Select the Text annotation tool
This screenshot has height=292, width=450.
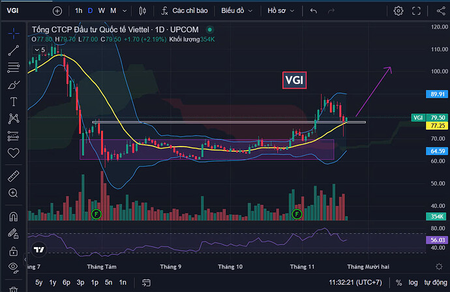14,102
